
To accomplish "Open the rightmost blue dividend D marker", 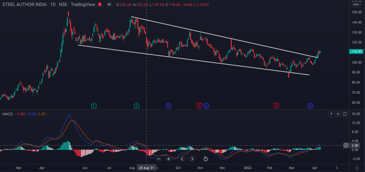I will pyautogui.click(x=310, y=106).
